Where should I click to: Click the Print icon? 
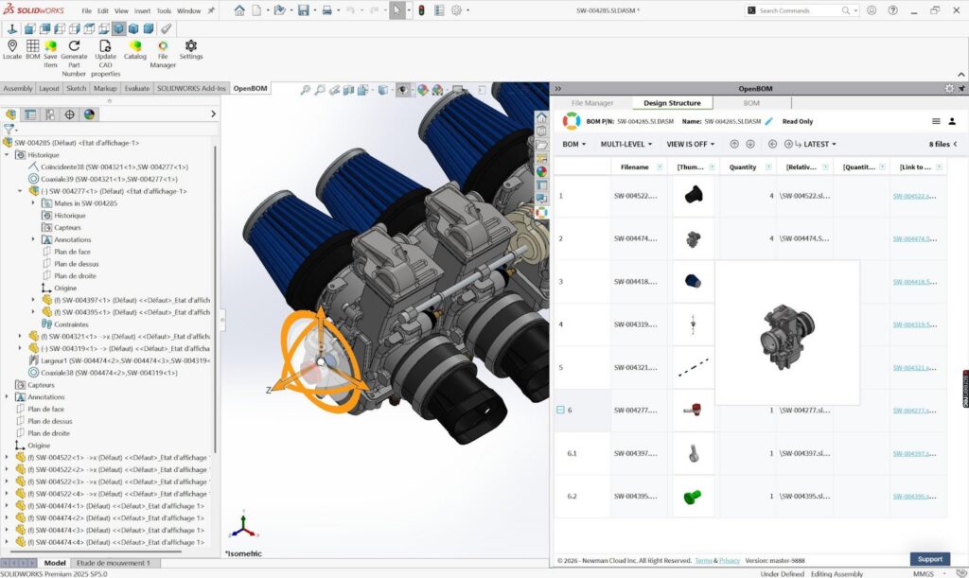tap(326, 10)
